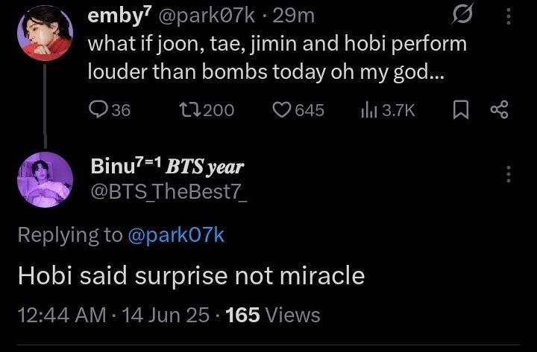Open the 29m timestamp on emby's tweet
The image size is (537, 352).
(294, 16)
